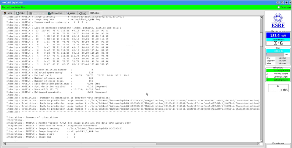Click the Number of spots used line

(x=50, y=78)
